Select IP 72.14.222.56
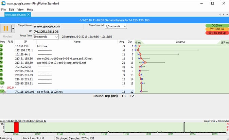Image resolution: width=229 pixels, height=140 pixels. [23, 67]
